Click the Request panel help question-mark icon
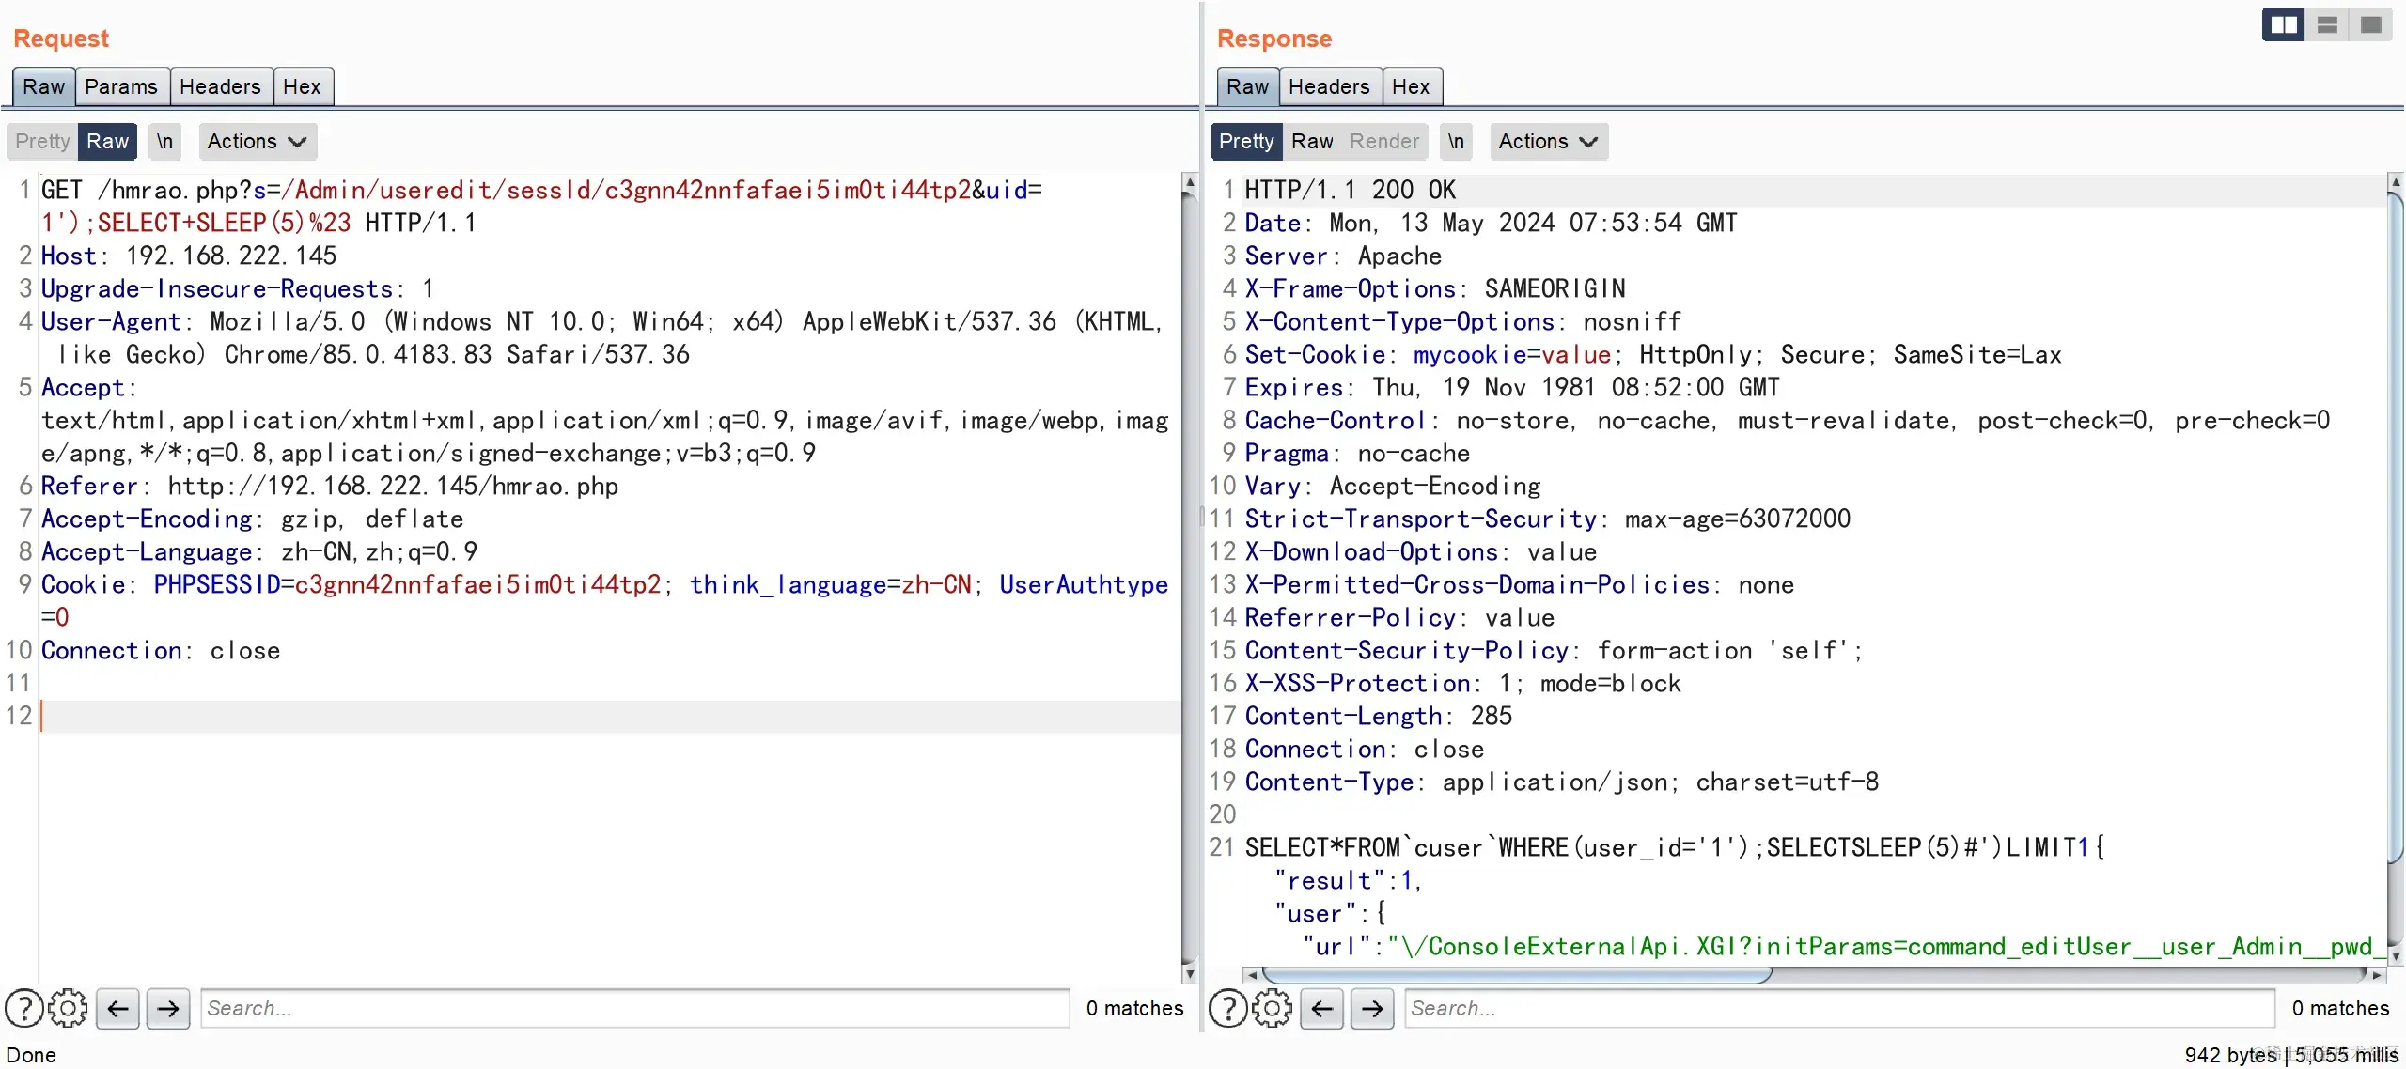Image resolution: width=2406 pixels, height=1069 pixels. point(23,1008)
